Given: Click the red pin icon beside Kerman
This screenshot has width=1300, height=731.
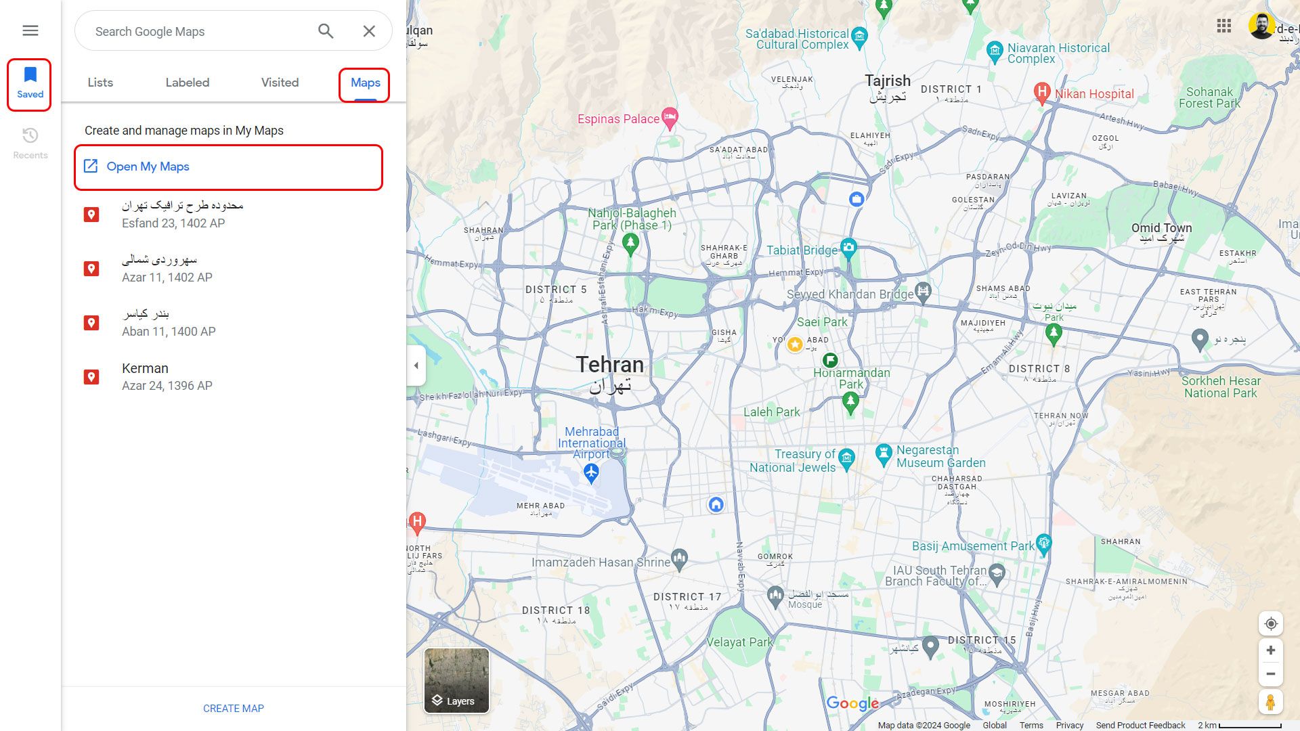Looking at the screenshot, I should tap(91, 377).
